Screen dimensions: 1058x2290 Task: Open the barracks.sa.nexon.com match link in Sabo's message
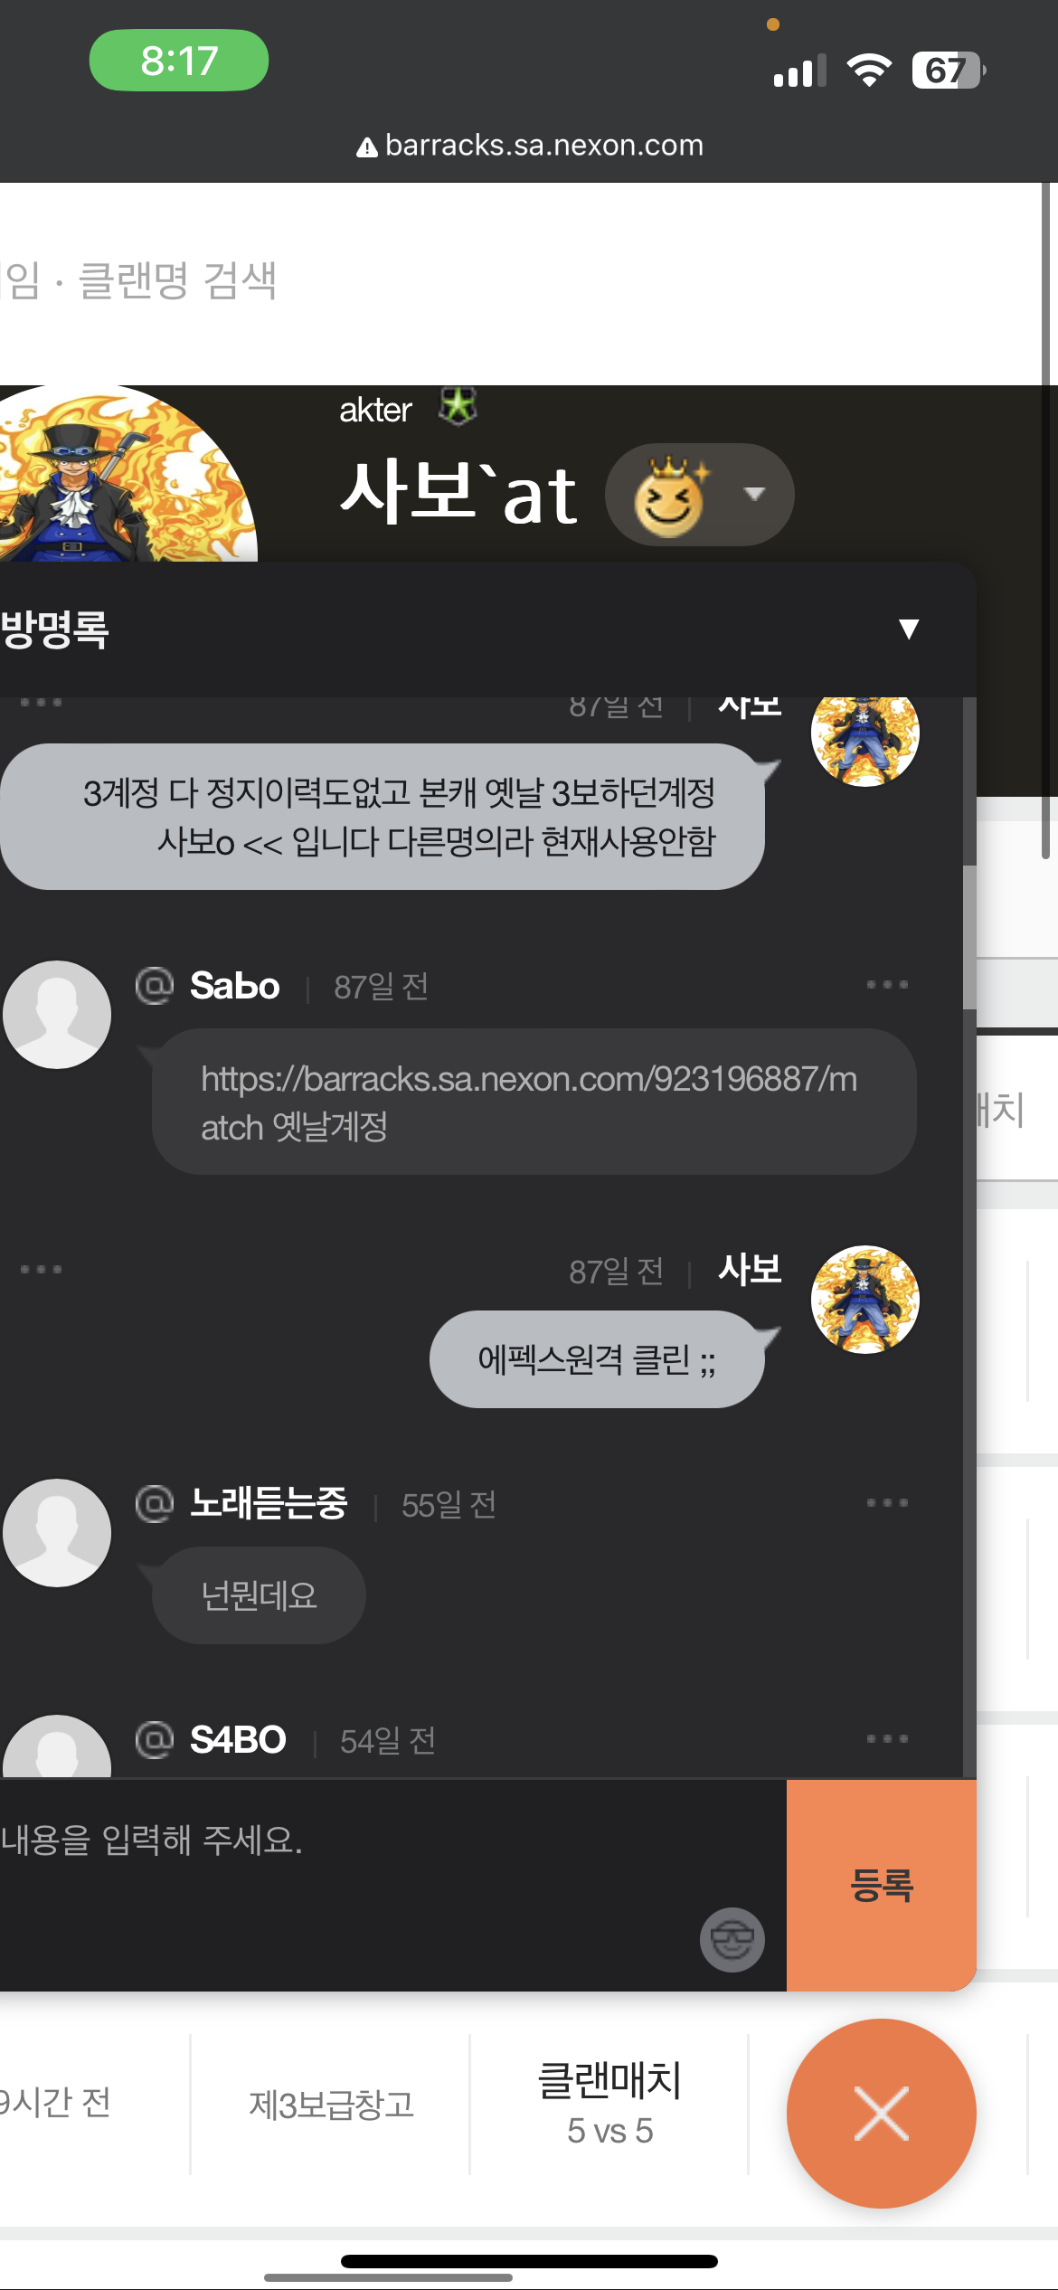point(528,1102)
